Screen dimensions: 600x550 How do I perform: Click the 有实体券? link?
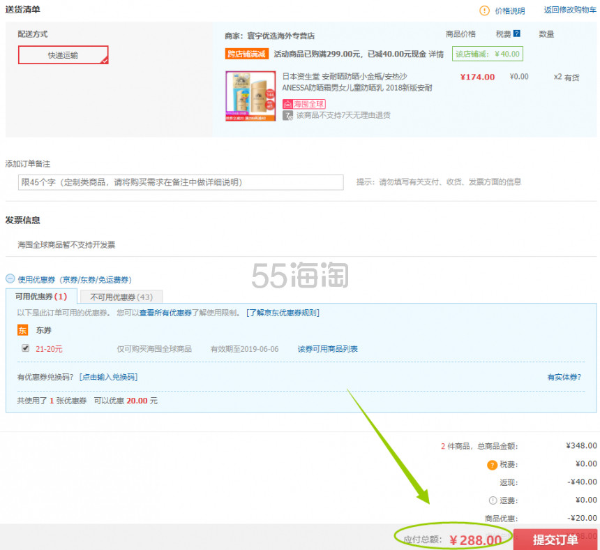(x=564, y=377)
